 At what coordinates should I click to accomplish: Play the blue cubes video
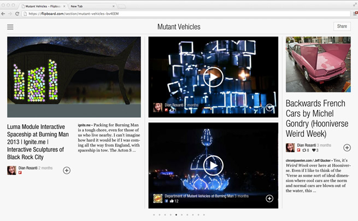pyautogui.click(x=213, y=77)
